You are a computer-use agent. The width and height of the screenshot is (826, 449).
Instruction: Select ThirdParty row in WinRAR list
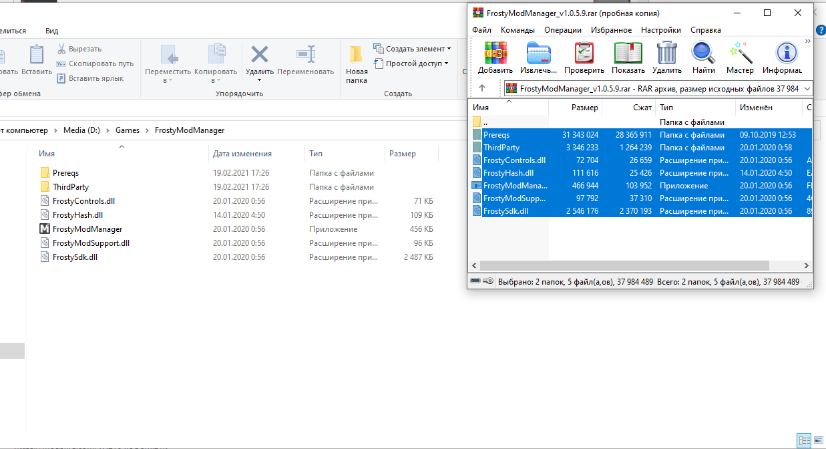click(641, 148)
